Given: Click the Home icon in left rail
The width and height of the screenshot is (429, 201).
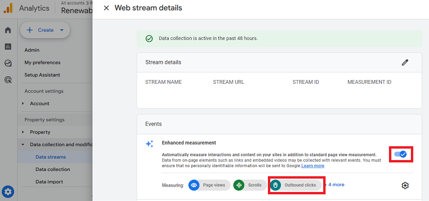Looking at the screenshot, I should (8, 30).
